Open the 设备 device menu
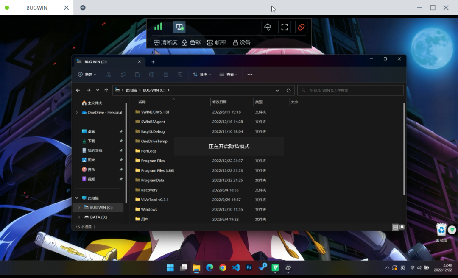 (242, 42)
